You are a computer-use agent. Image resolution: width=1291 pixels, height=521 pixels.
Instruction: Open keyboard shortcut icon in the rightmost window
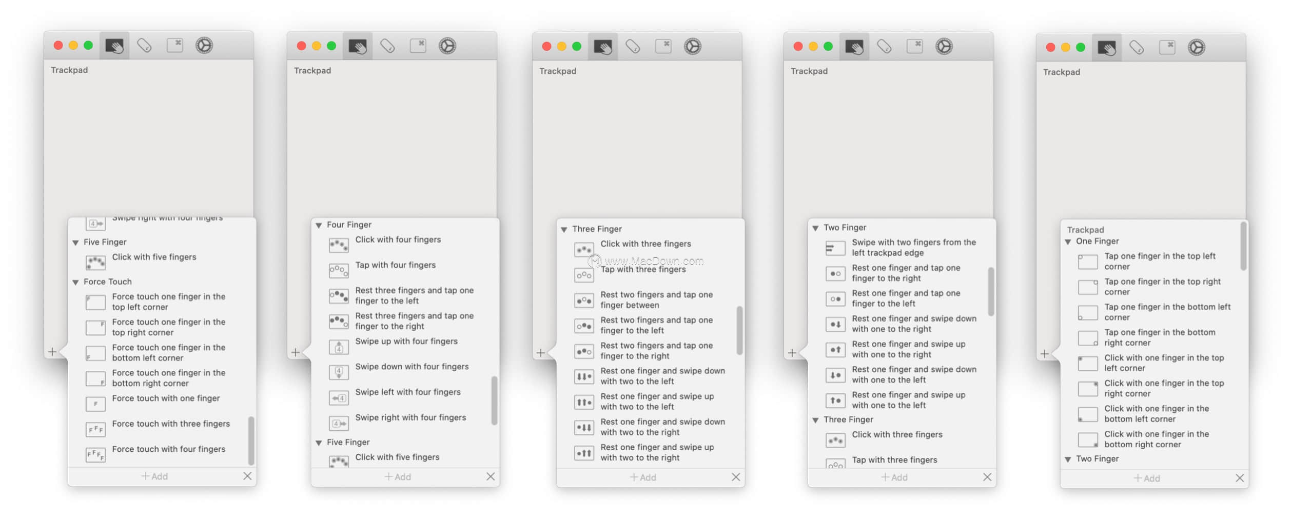(x=1167, y=47)
